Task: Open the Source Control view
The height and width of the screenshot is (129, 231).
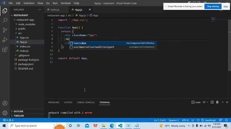Action: (x=5, y=30)
